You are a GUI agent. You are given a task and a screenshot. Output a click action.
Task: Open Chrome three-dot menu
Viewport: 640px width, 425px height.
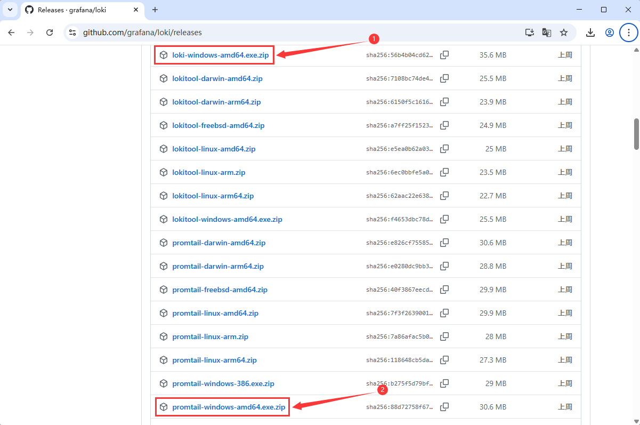point(629,33)
